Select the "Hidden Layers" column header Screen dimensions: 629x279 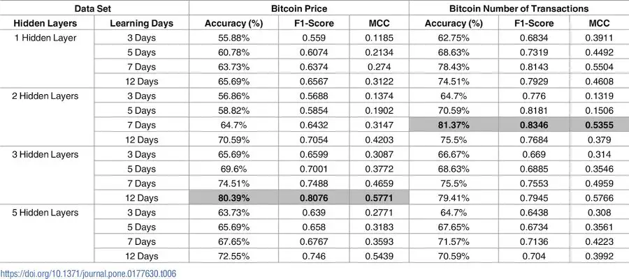point(47,23)
